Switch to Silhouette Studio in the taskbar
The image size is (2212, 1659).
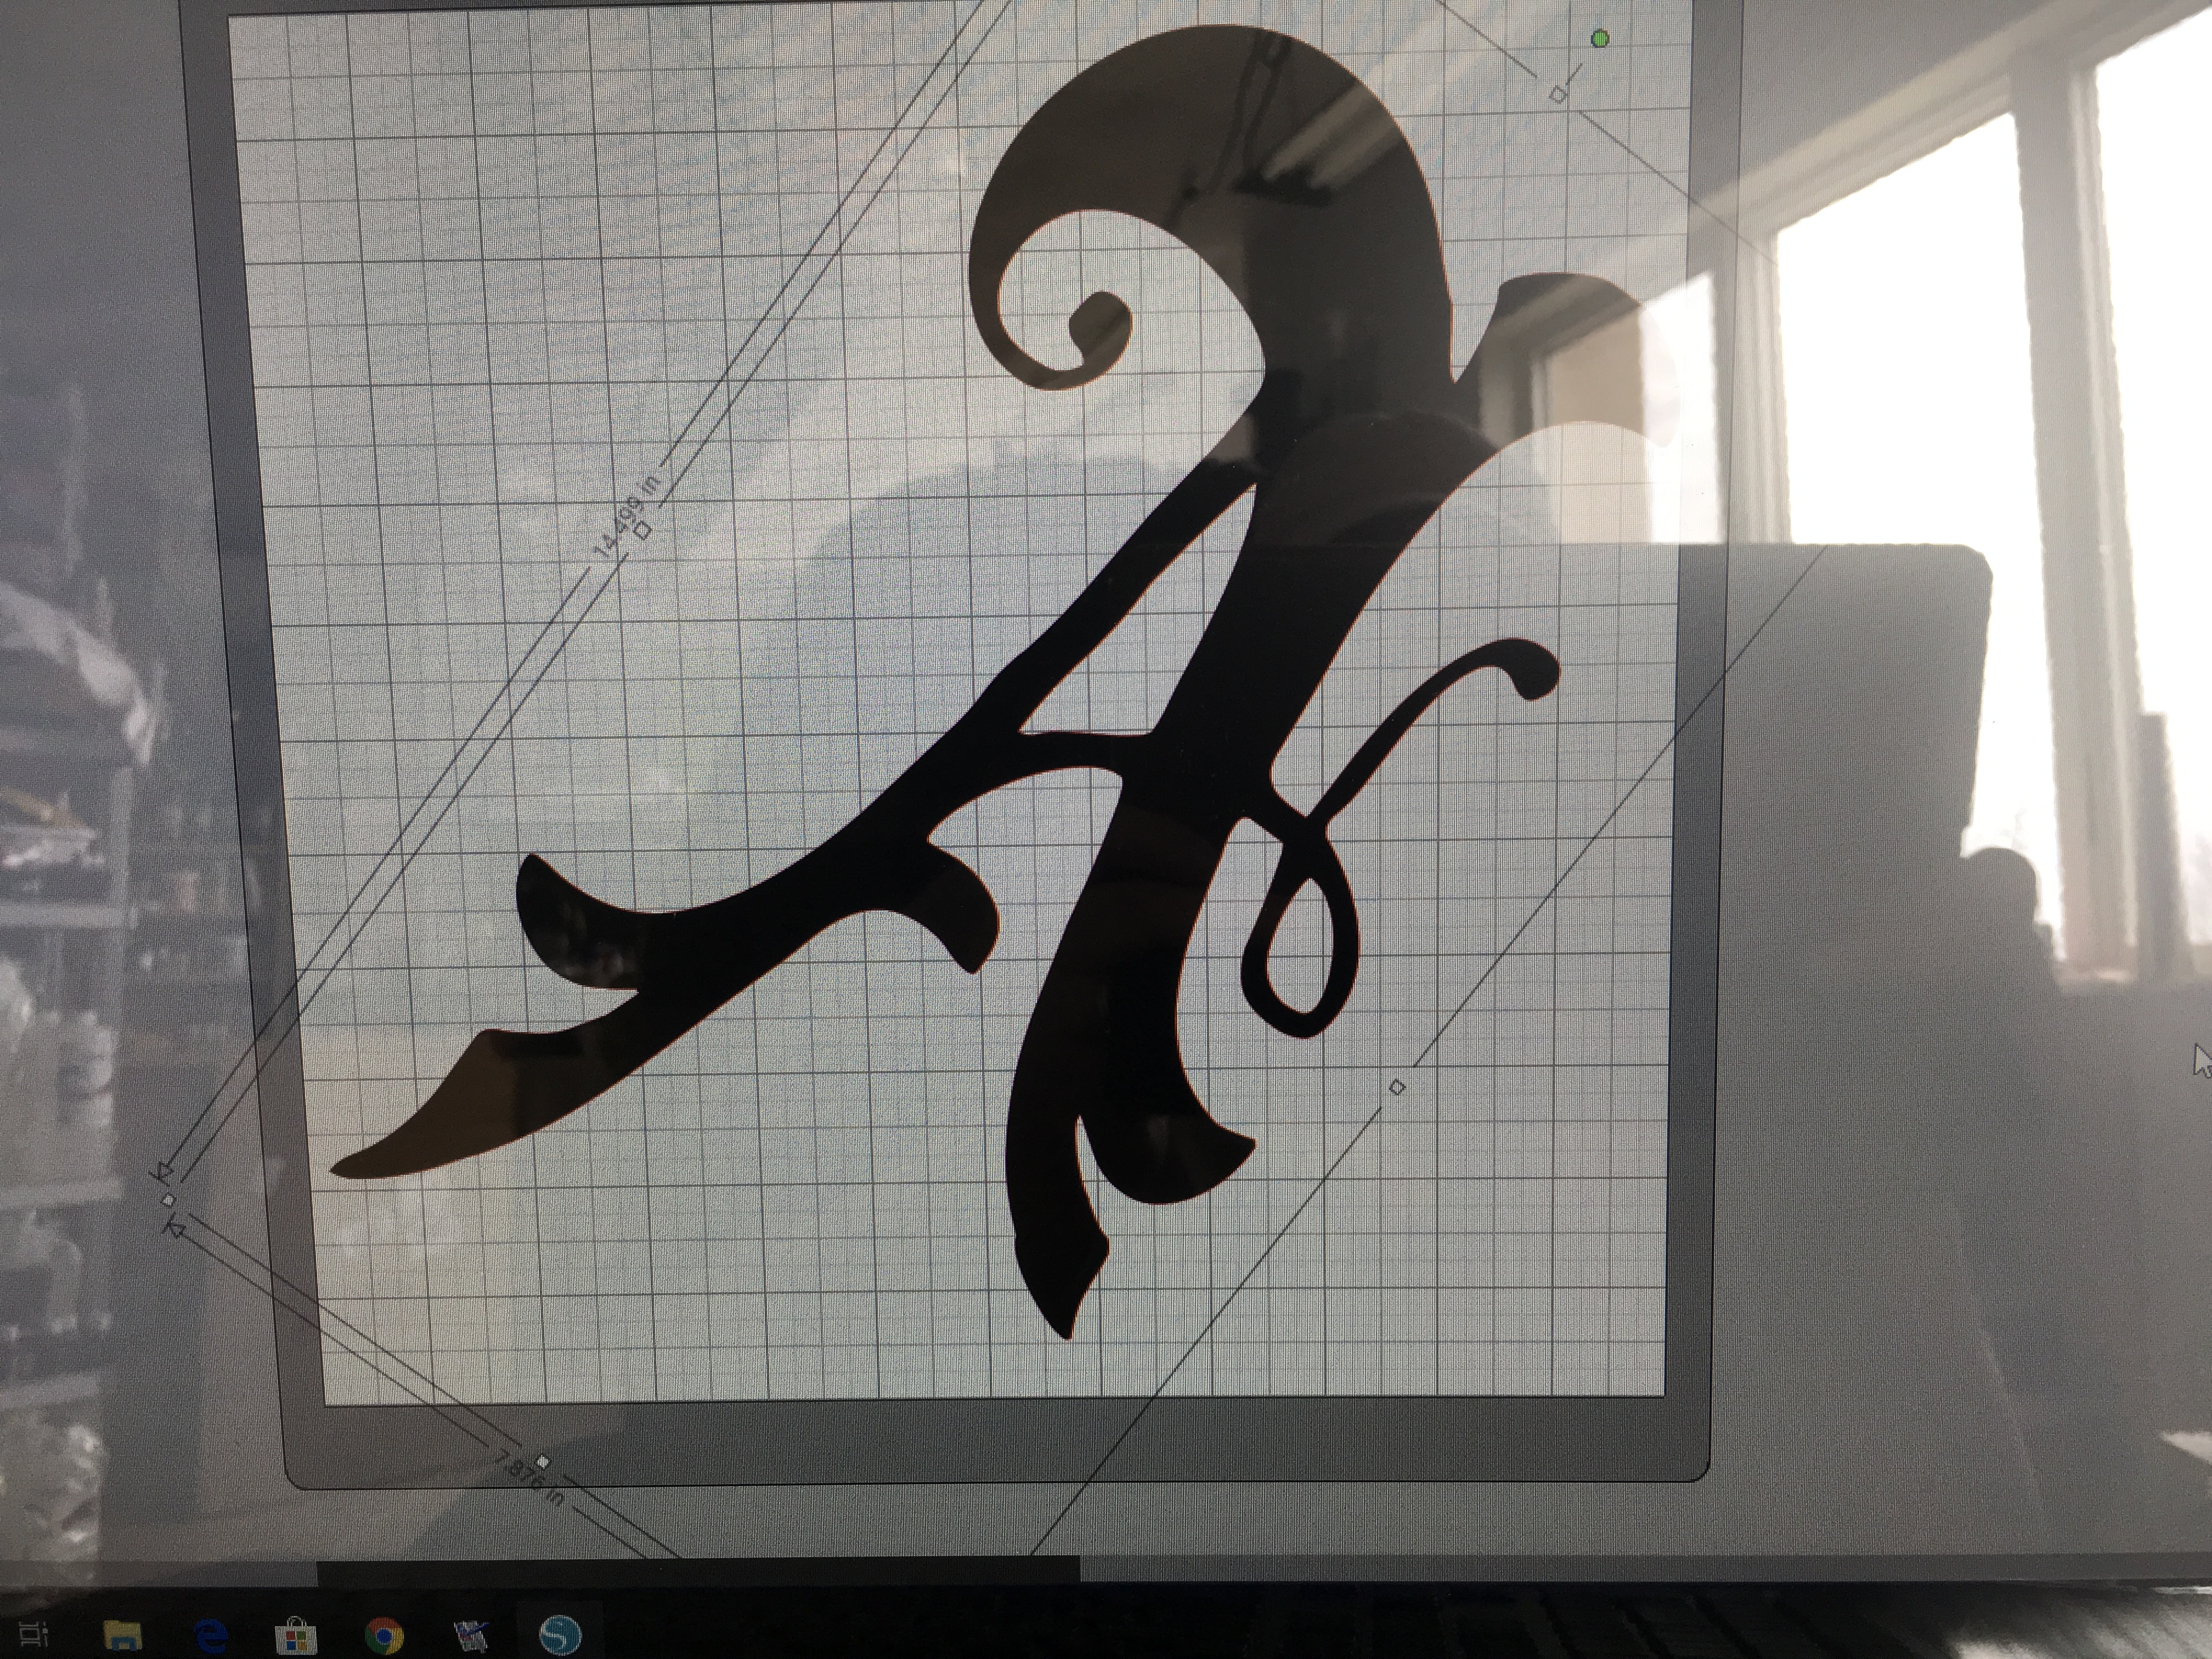pyautogui.click(x=560, y=1635)
